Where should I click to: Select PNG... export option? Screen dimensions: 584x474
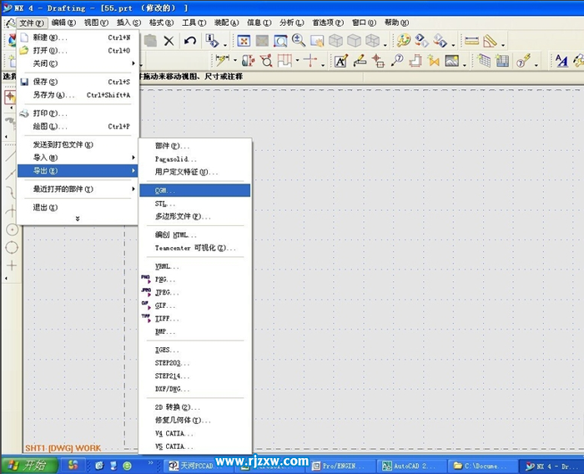point(194,280)
